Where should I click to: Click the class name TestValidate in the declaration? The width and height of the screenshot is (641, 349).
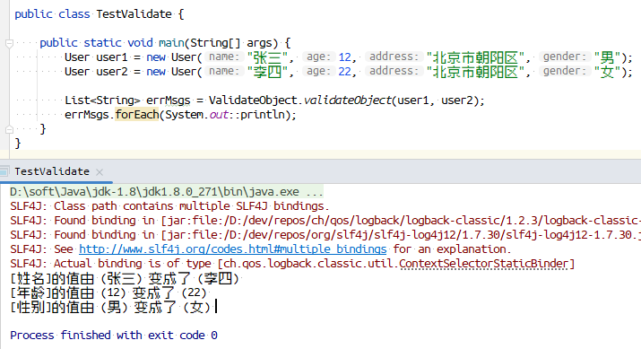point(134,14)
